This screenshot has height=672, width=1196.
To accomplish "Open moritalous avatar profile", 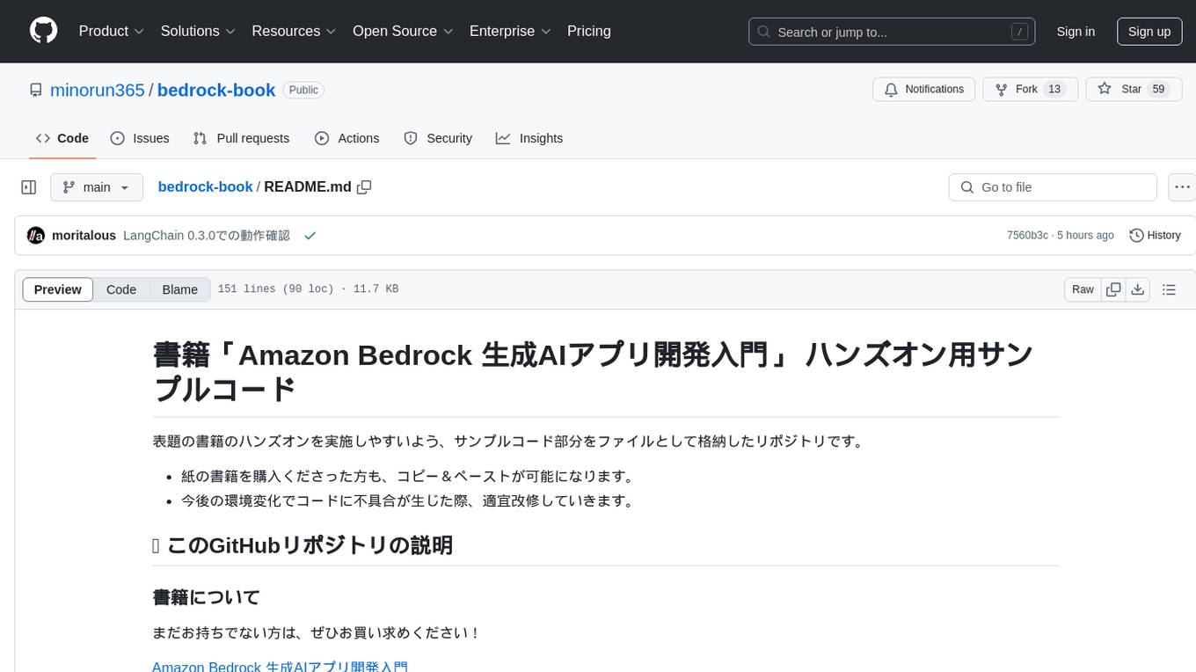I will pos(36,236).
